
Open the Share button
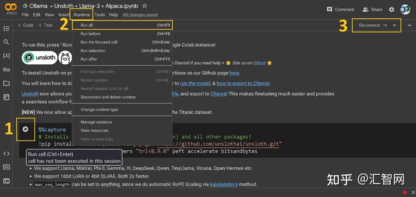(x=372, y=10)
